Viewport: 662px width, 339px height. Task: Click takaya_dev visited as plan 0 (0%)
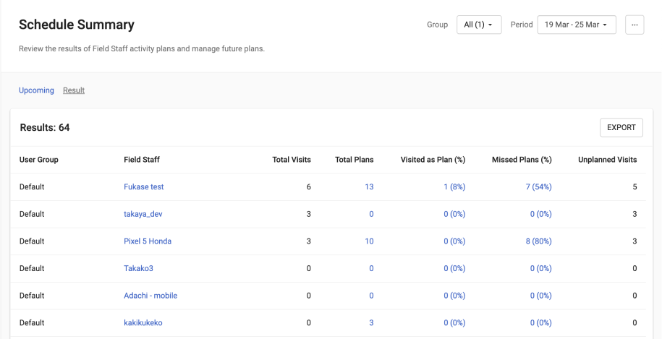[x=454, y=214]
